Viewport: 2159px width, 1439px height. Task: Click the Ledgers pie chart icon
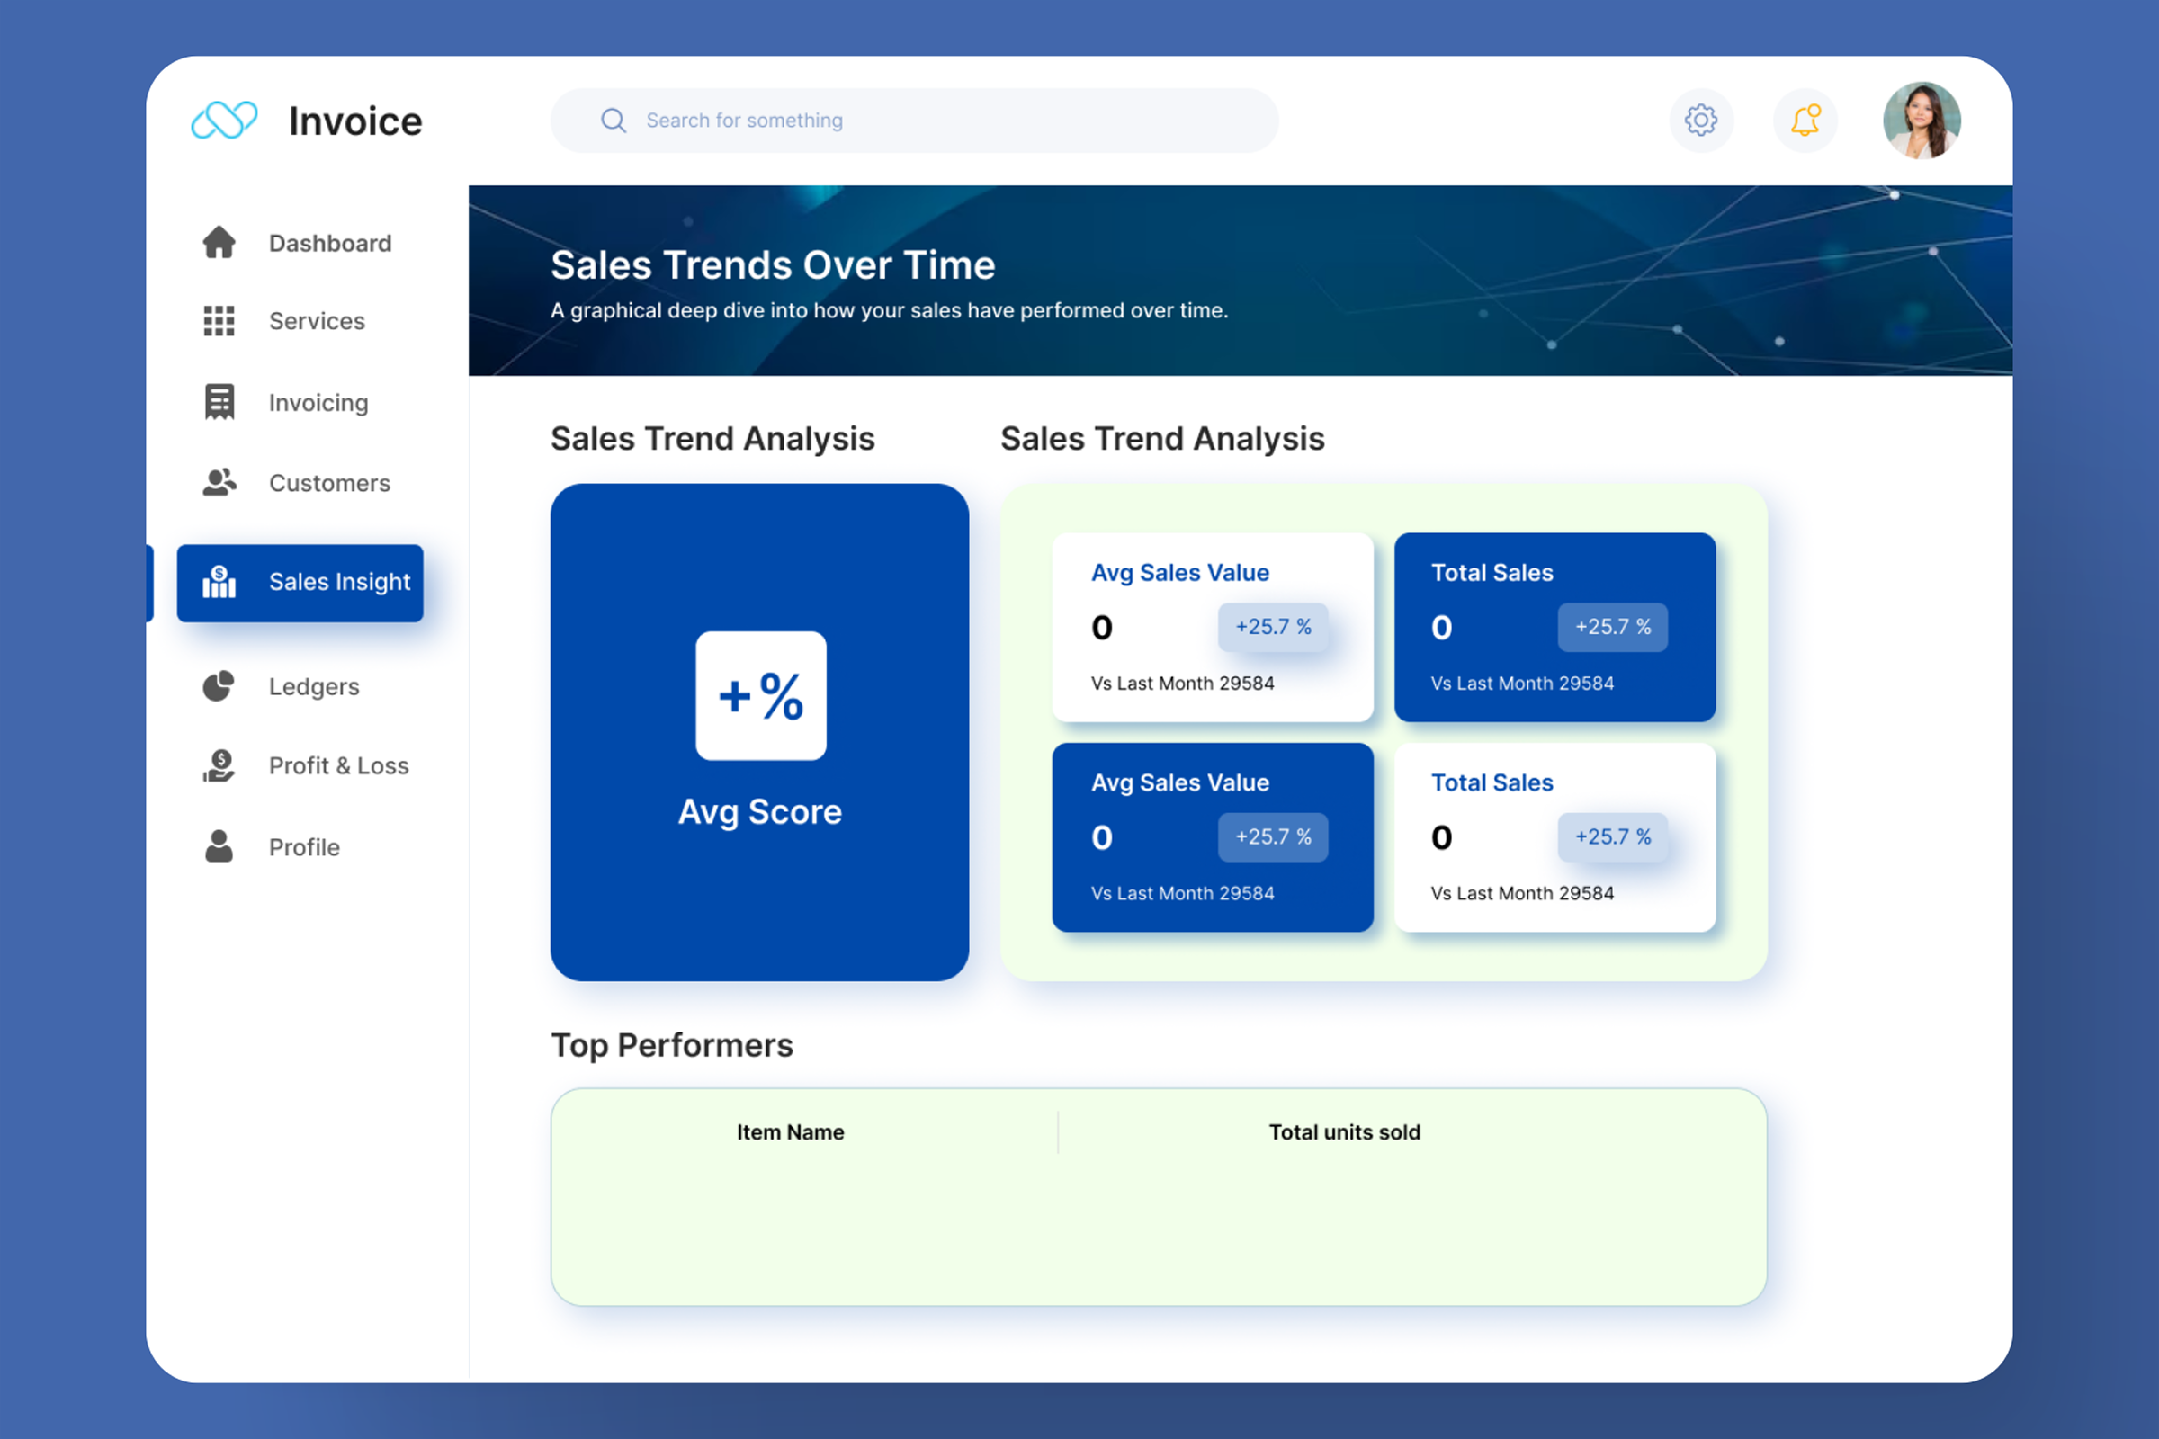(219, 686)
